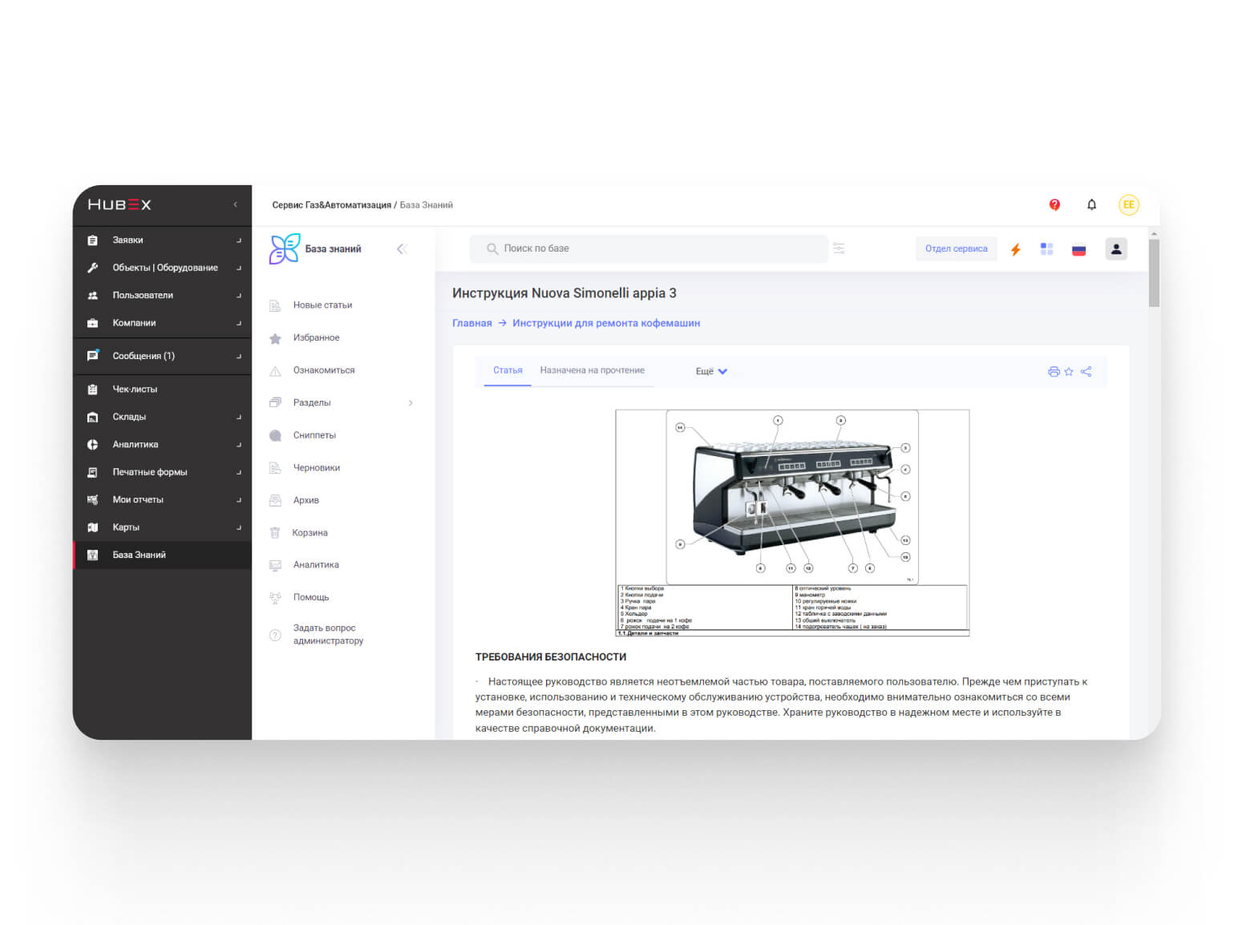Expand the Компании submenu arrow
This screenshot has width=1234, height=925.
point(238,323)
